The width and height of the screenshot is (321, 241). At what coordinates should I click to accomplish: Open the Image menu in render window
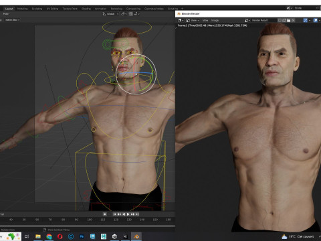(x=215, y=20)
